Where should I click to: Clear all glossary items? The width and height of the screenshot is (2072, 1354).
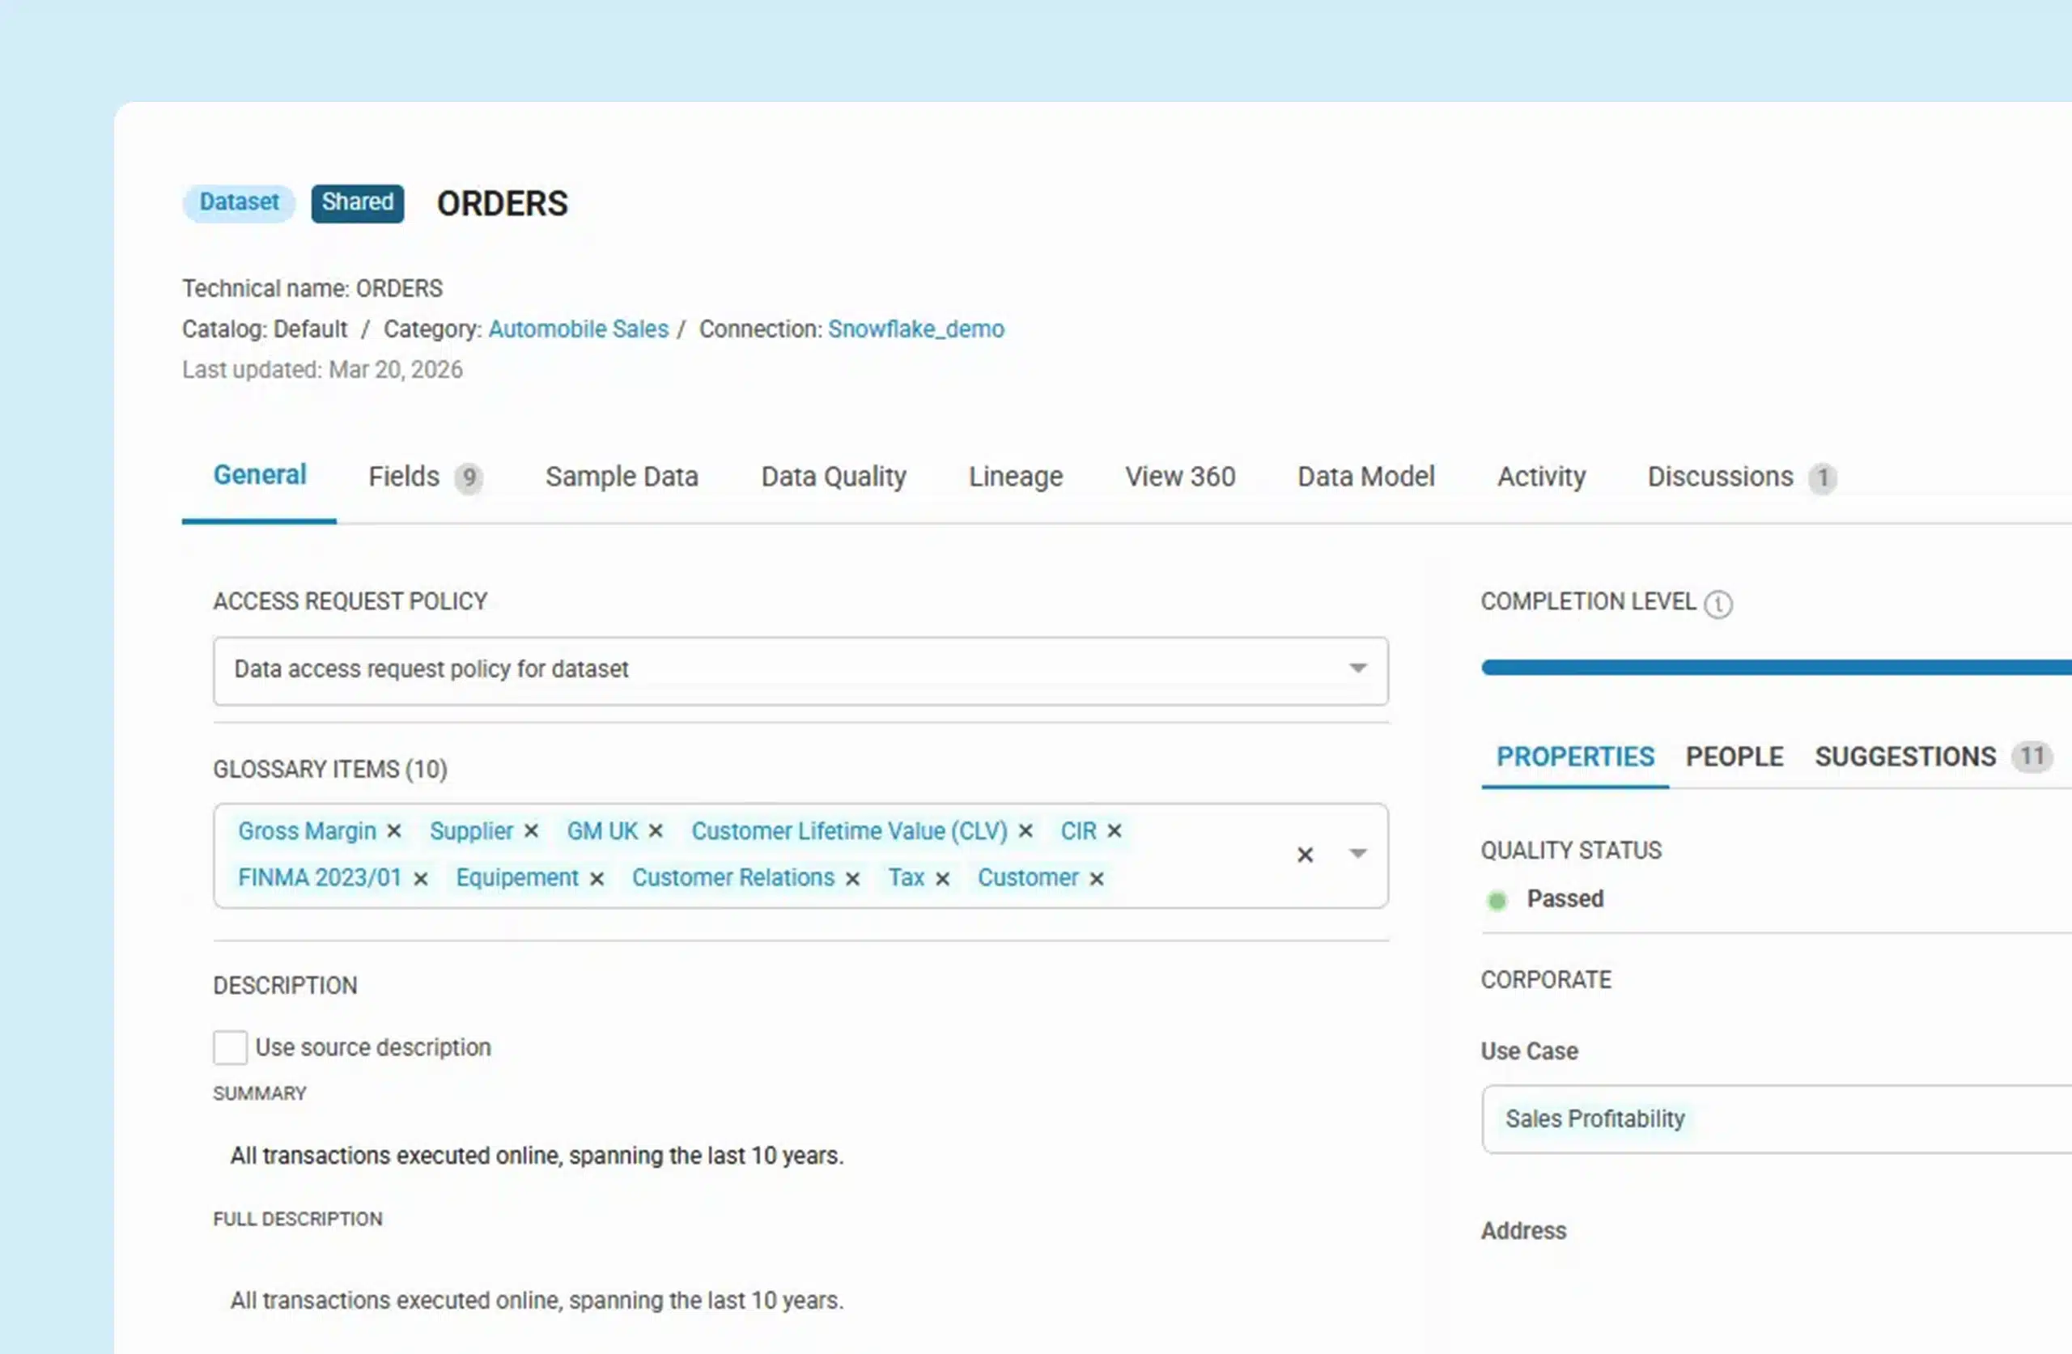(1305, 855)
